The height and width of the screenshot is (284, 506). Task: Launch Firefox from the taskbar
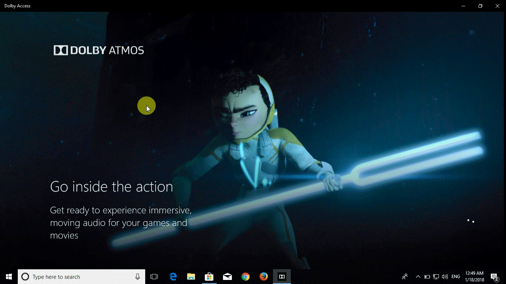click(x=264, y=277)
